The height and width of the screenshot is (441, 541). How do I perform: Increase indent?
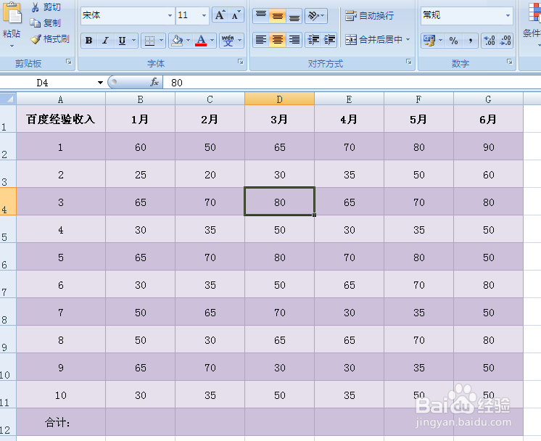(x=329, y=40)
